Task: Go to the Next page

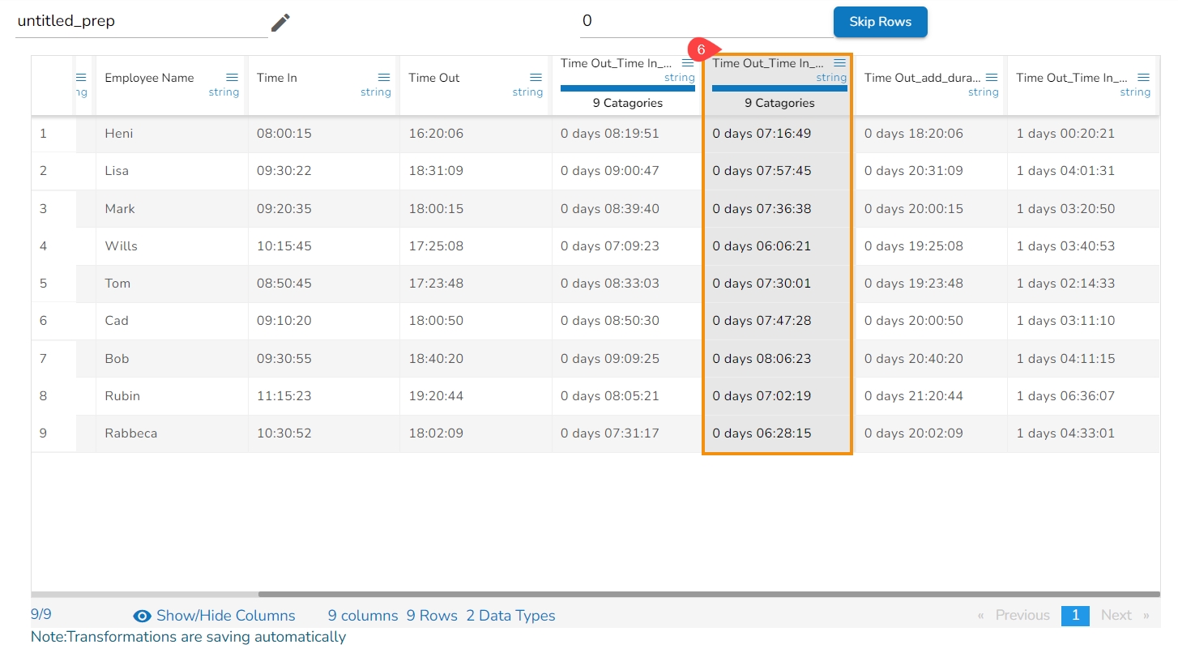Action: [1116, 615]
